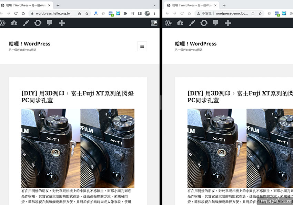Open Chrome profile avatar in hello.org.tw browser
Screen dimensions: 293x205
pos(147,13)
